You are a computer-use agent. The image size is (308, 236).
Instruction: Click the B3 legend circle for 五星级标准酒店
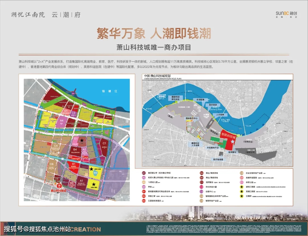(144, 201)
